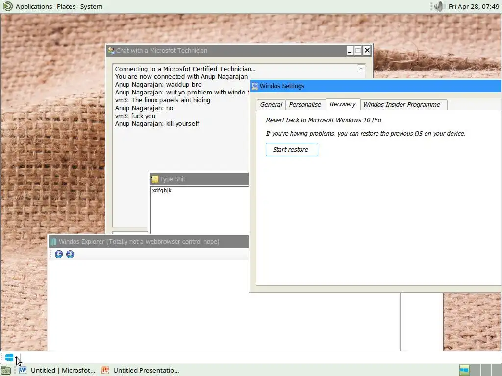Click the Windos Settings title bar icon
The height and width of the screenshot is (376, 502).
[x=255, y=86]
